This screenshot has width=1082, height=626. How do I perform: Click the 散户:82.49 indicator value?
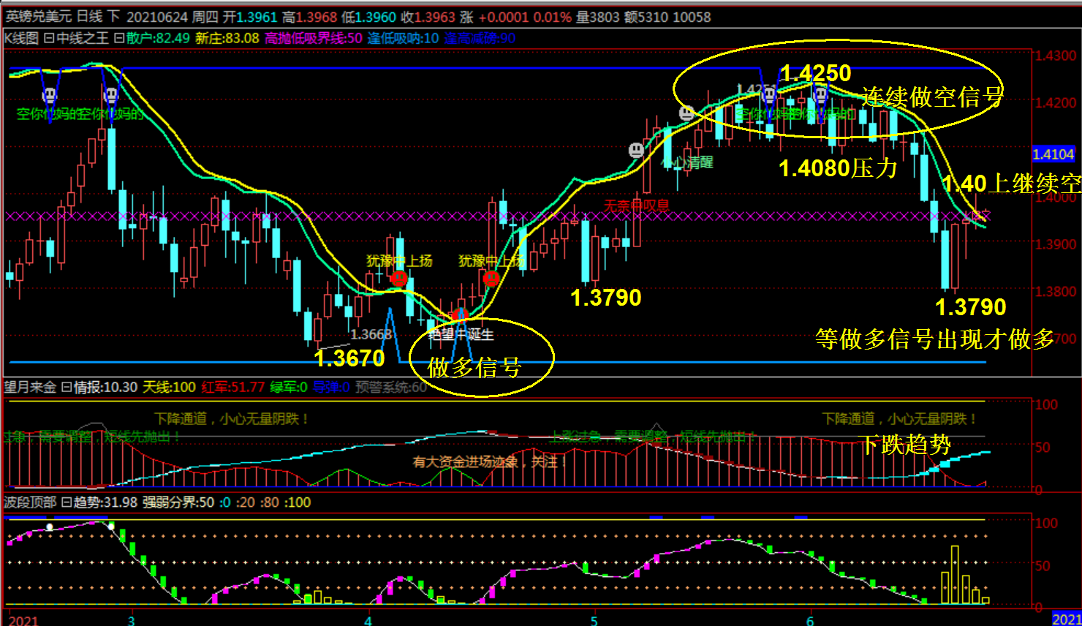click(x=158, y=38)
